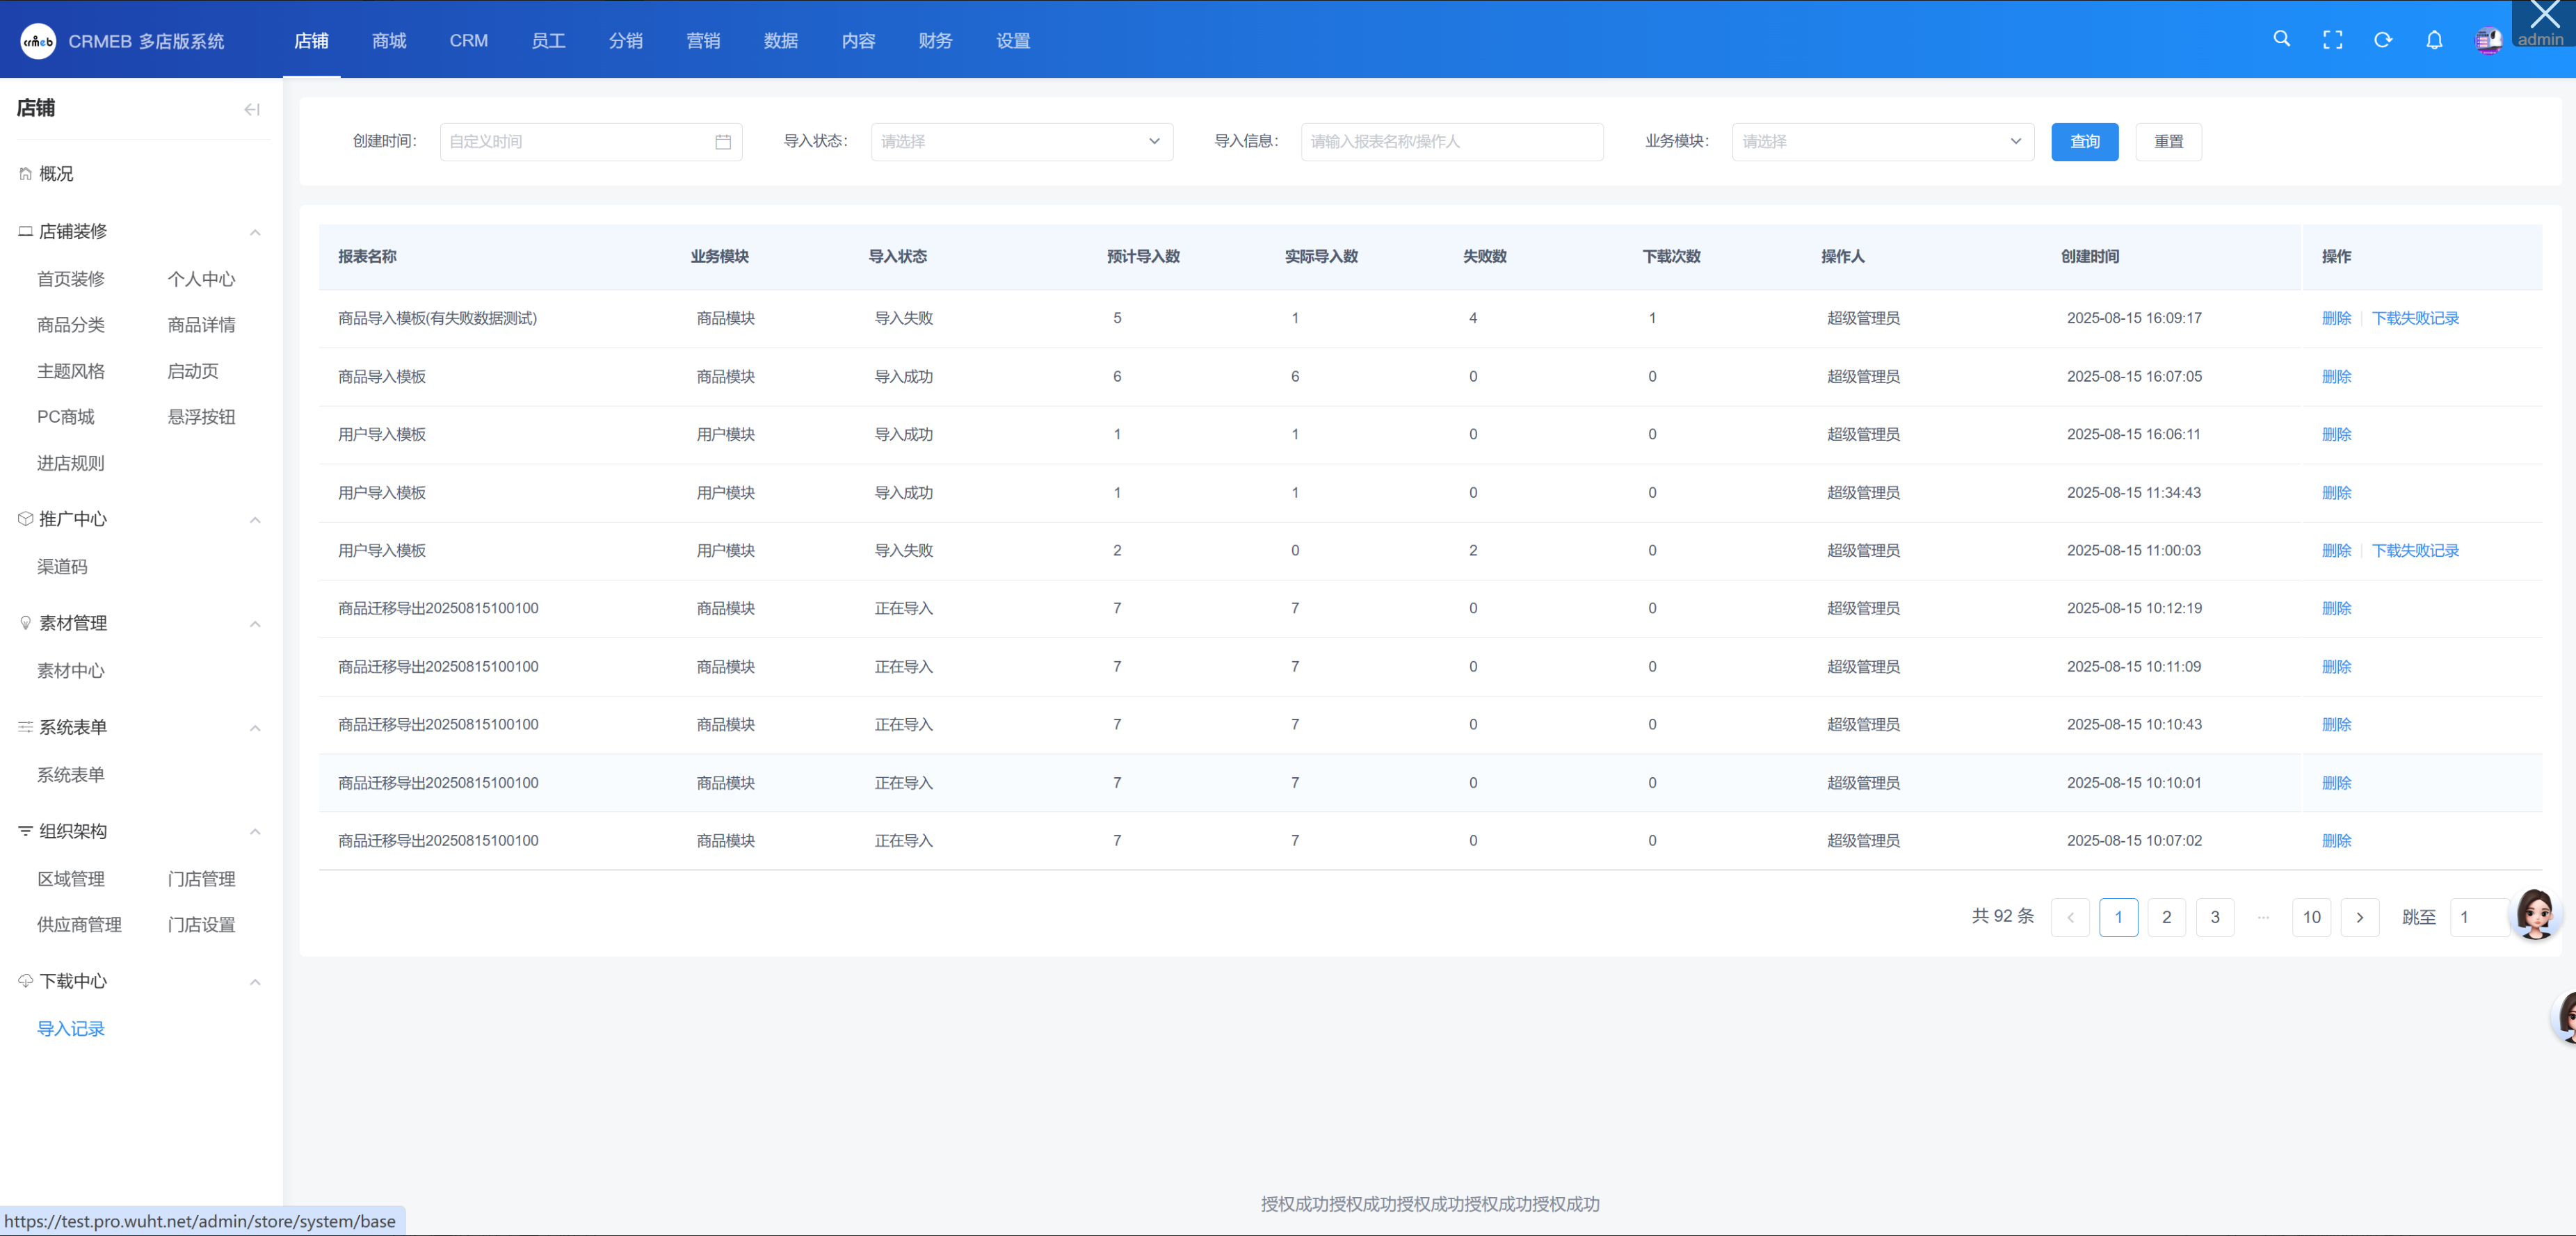2576x1236 pixels.
Task: Switch to the 商城 top tab
Action: click(389, 40)
